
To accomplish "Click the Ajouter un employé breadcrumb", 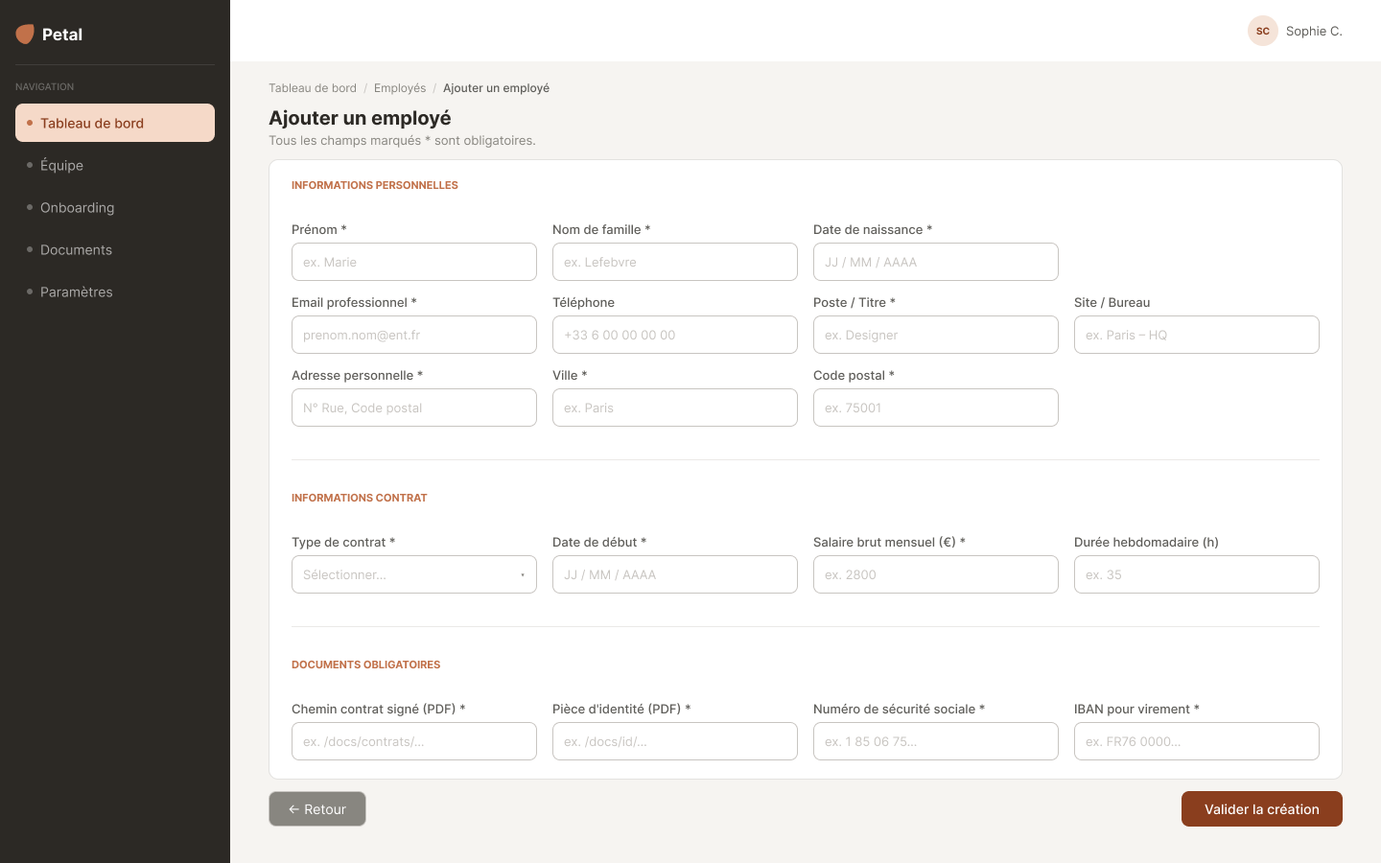I will pos(496,88).
